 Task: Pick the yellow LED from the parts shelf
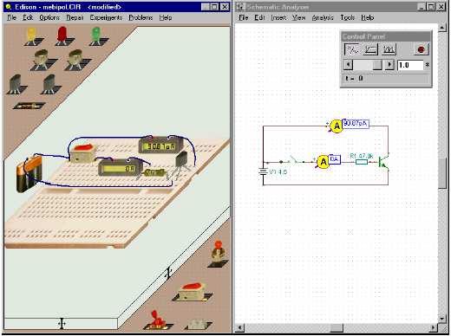tap(31, 36)
